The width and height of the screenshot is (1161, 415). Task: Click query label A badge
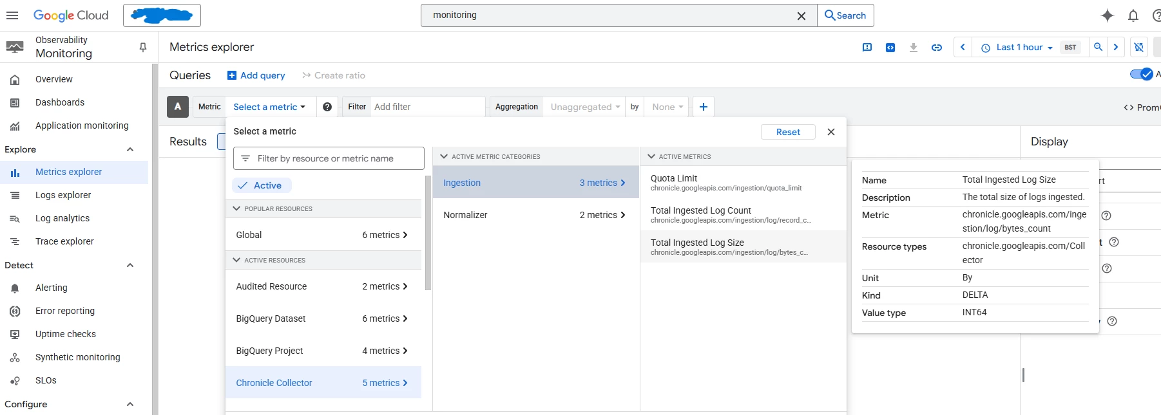pos(178,107)
